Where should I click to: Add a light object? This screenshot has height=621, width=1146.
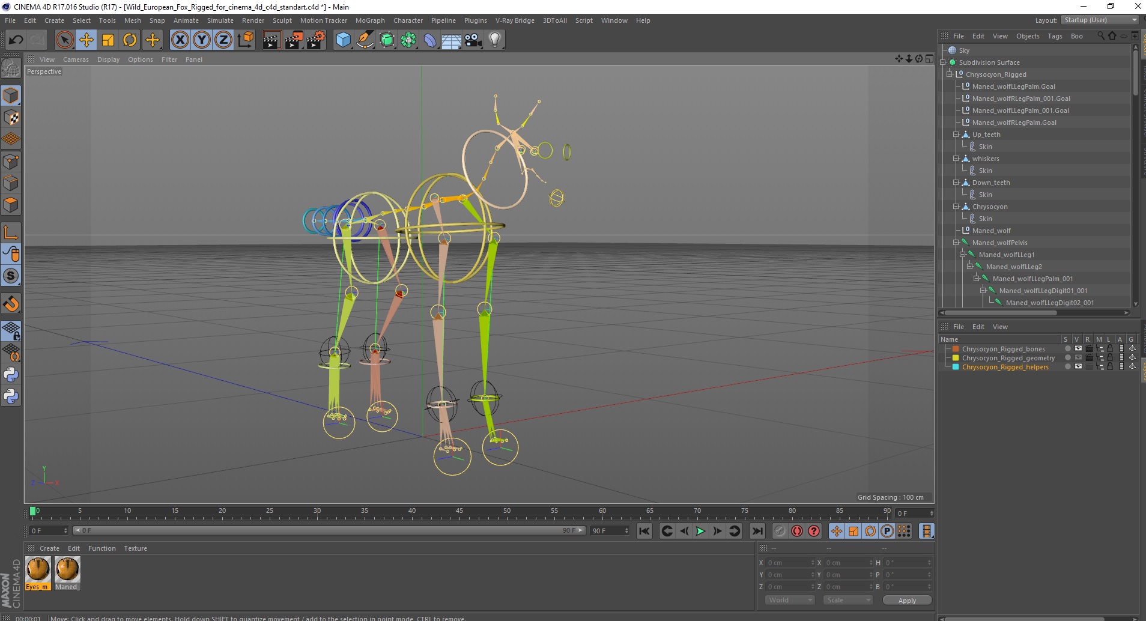point(495,40)
